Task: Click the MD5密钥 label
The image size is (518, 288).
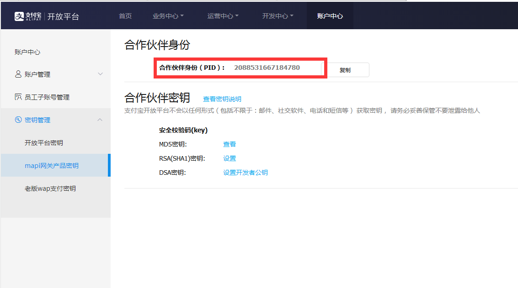Action: click(x=173, y=144)
